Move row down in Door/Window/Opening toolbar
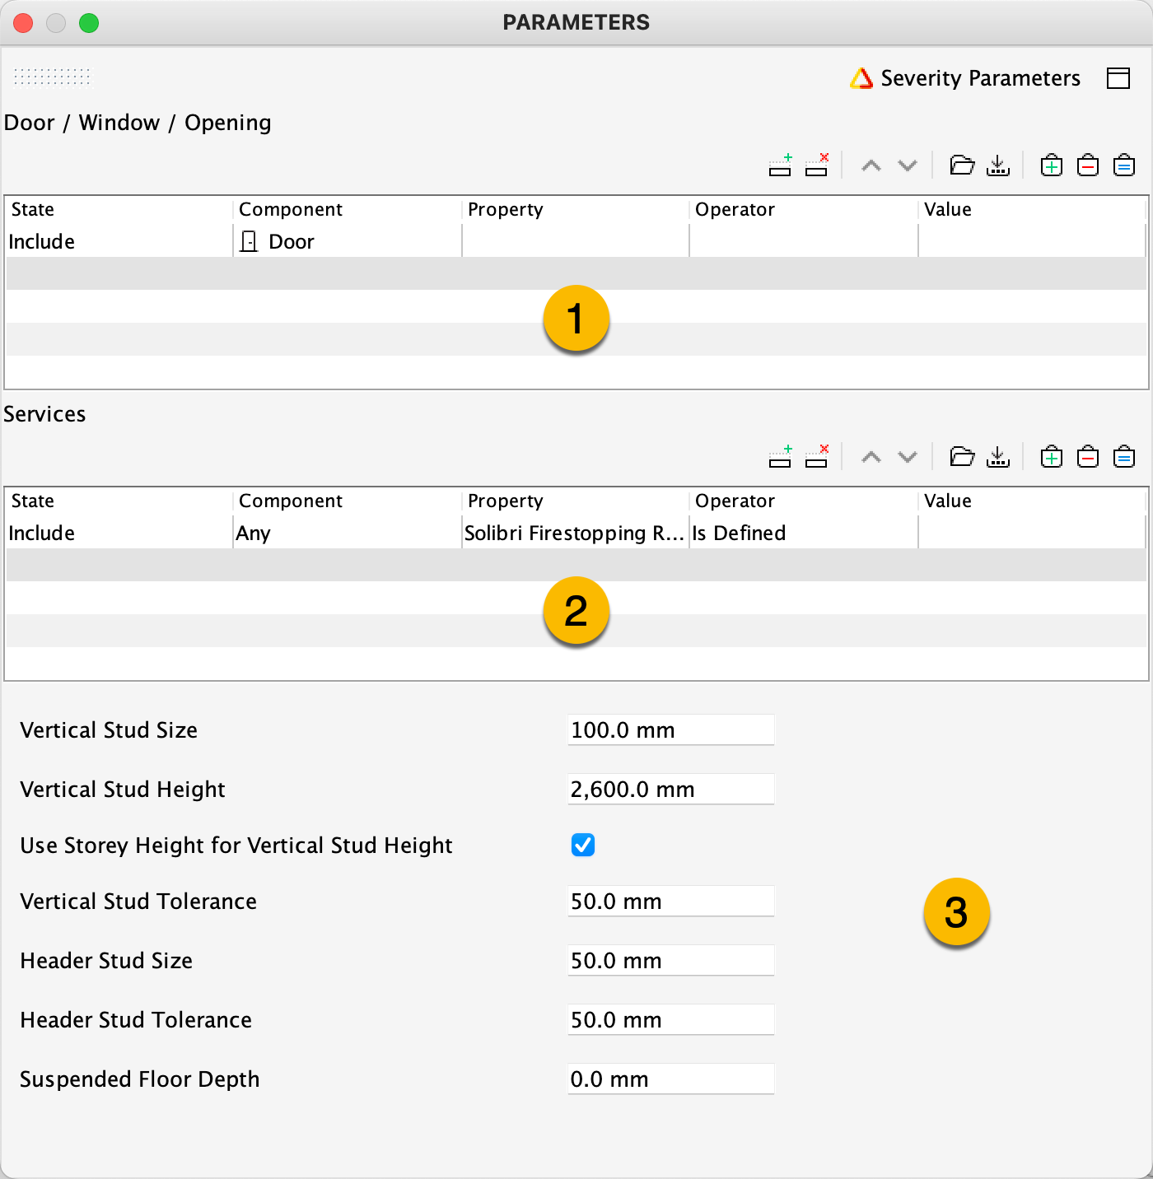The width and height of the screenshot is (1153, 1179). [x=908, y=166]
